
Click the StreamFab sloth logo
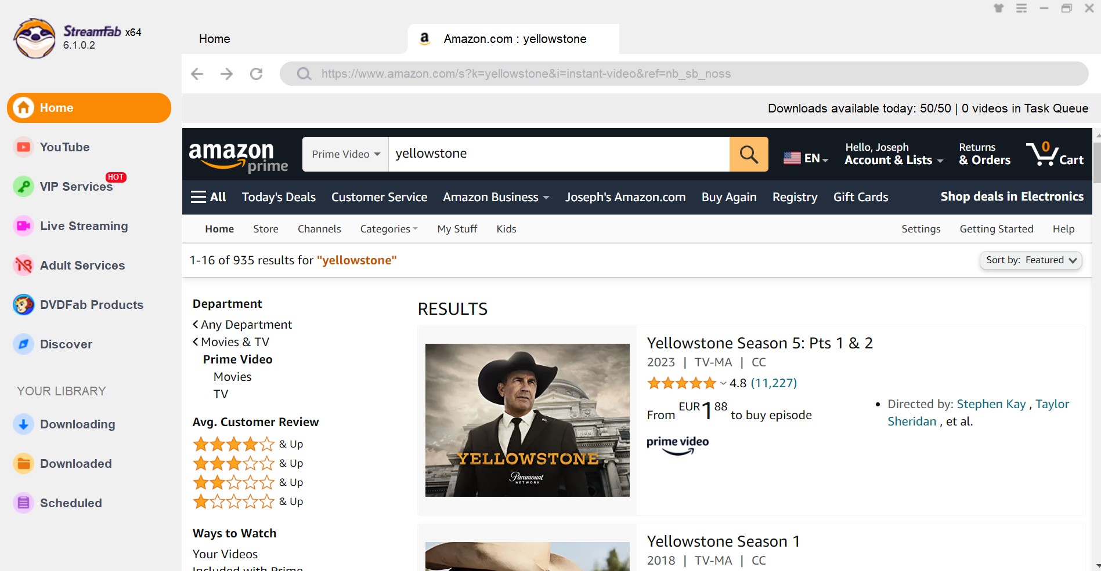point(35,38)
